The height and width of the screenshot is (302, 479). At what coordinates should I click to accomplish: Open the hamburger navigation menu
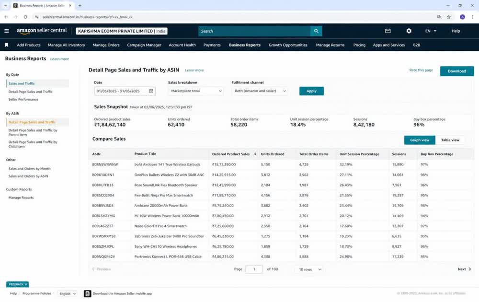pos(6,31)
